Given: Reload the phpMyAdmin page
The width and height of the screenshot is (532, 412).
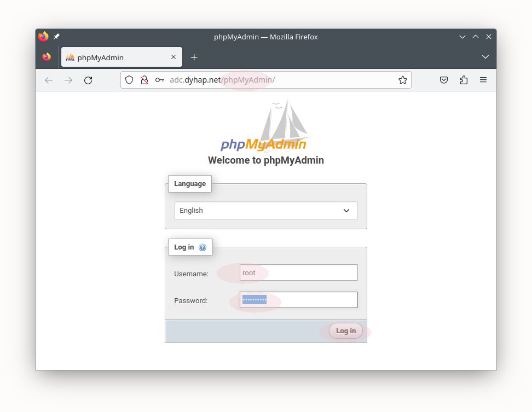Looking at the screenshot, I should click(x=88, y=80).
